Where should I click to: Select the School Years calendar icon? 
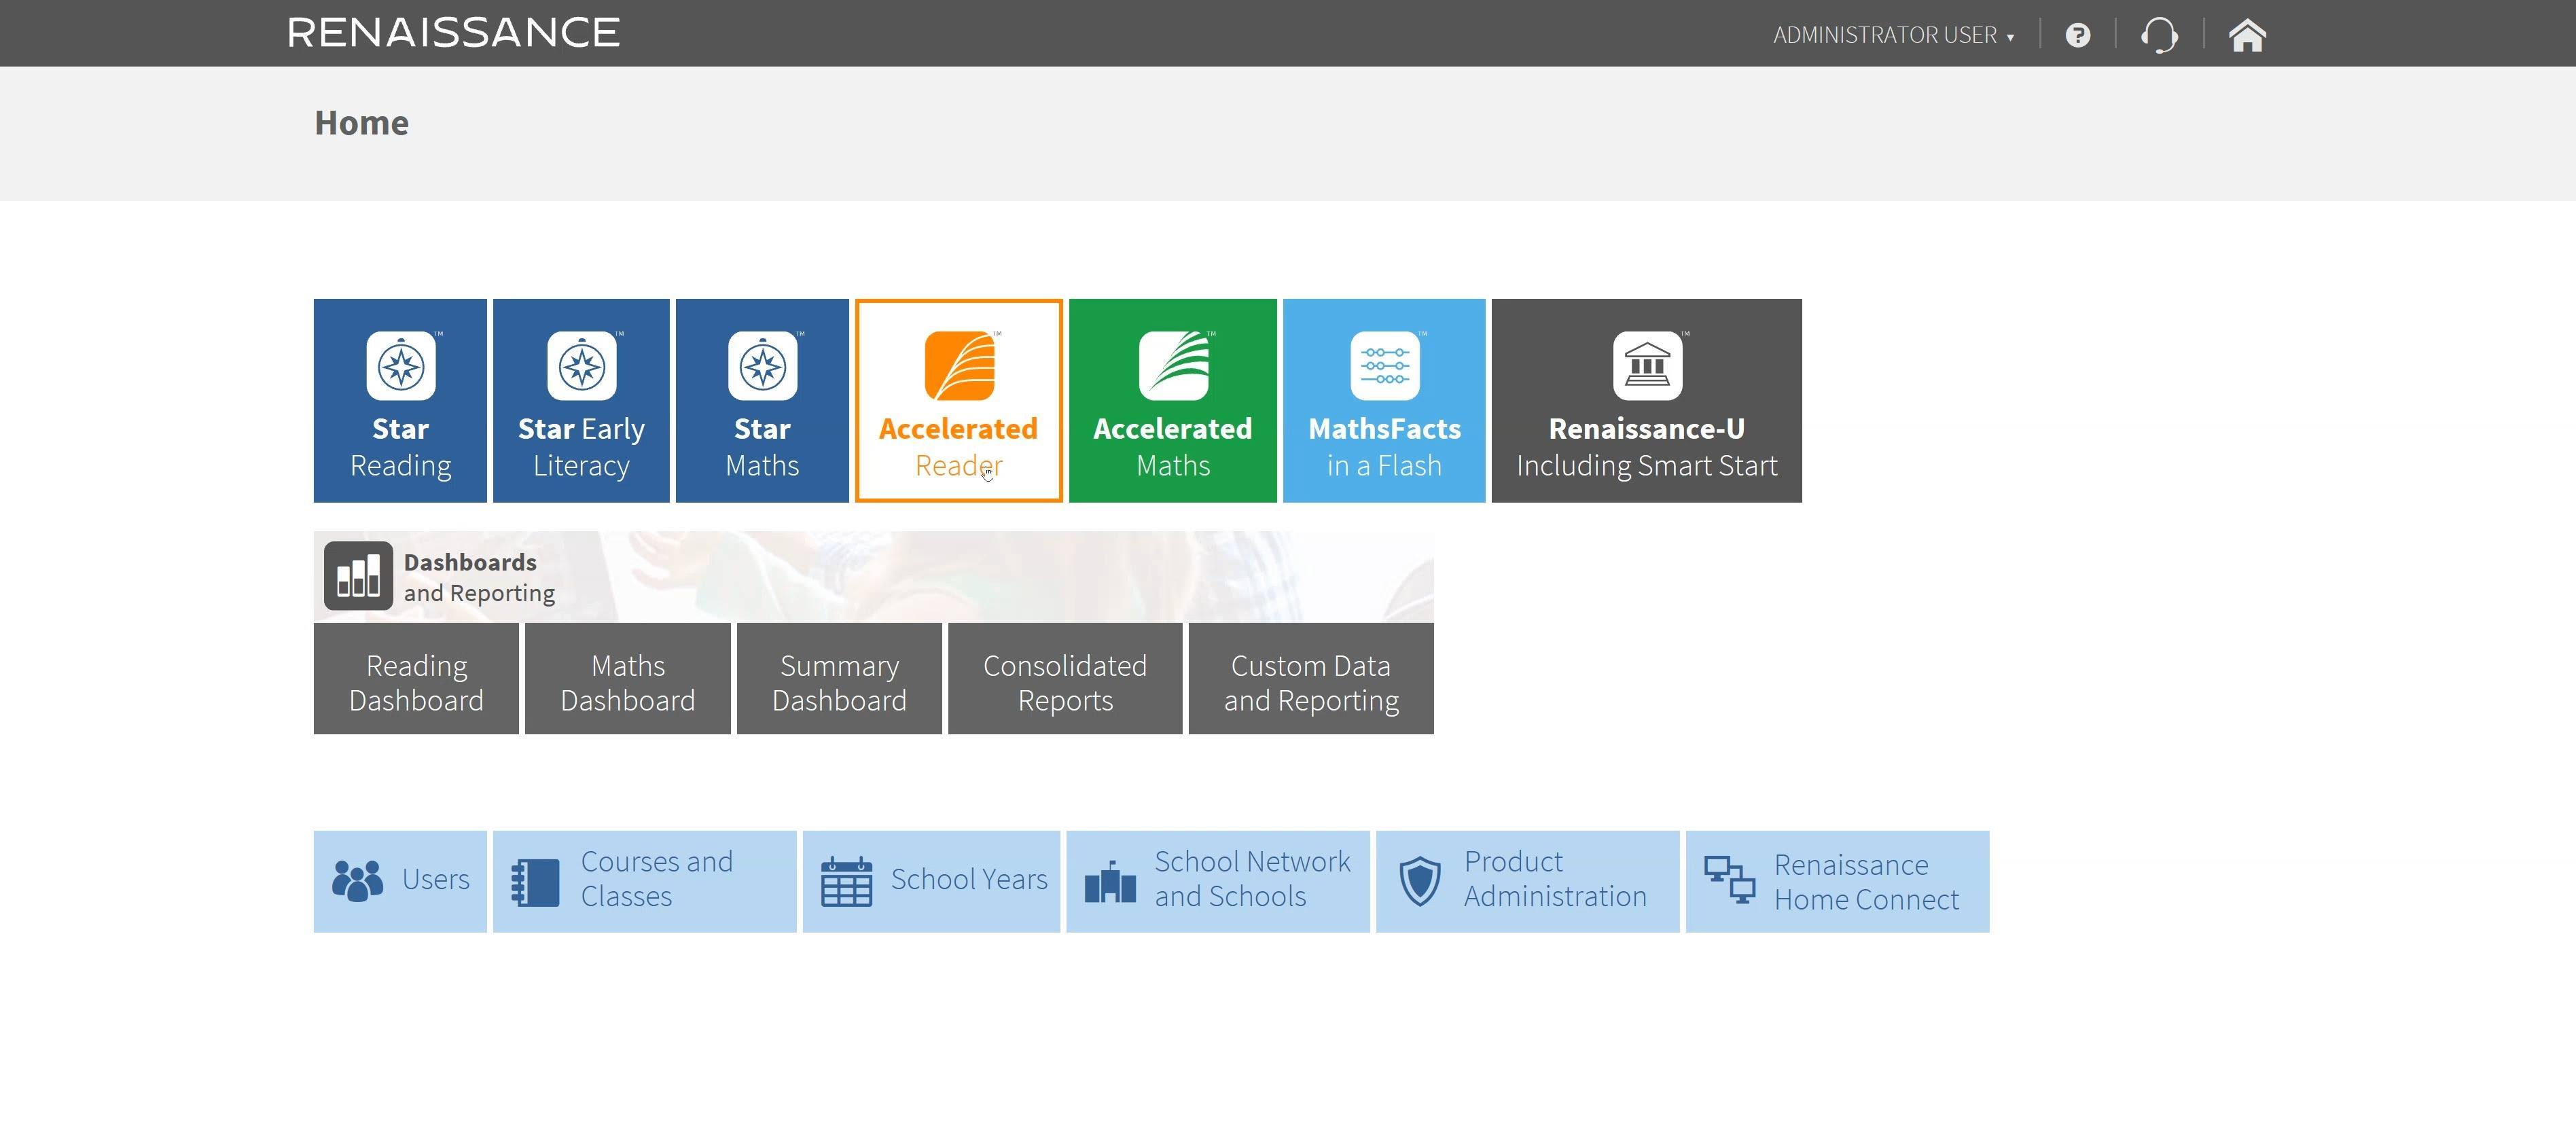click(846, 882)
